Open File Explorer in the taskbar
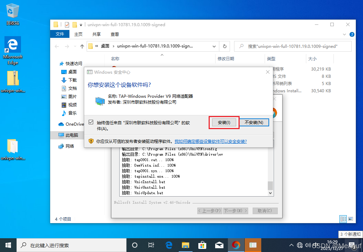Image resolution: width=363 pixels, height=252 pixels. tap(185, 245)
